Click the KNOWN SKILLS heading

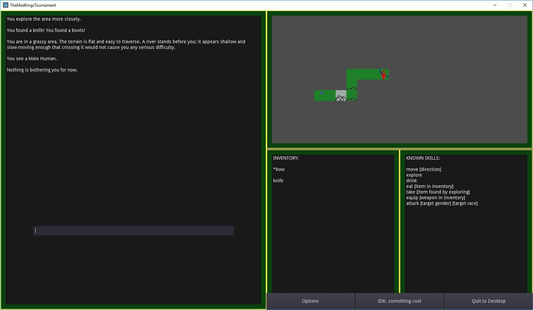[423, 158]
